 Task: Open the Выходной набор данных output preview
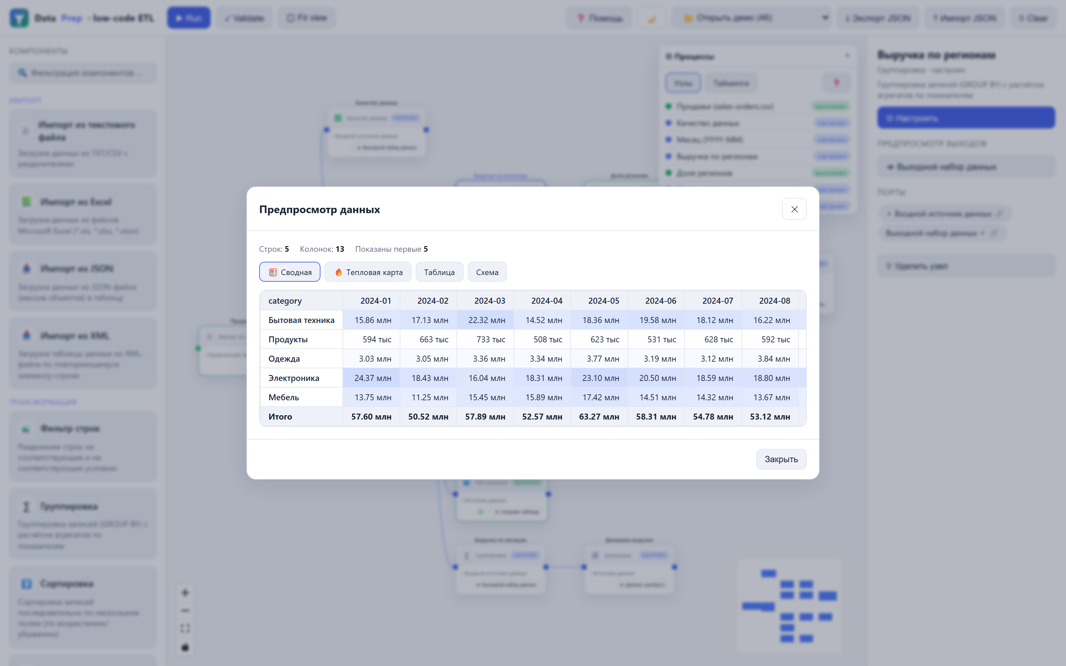(966, 166)
